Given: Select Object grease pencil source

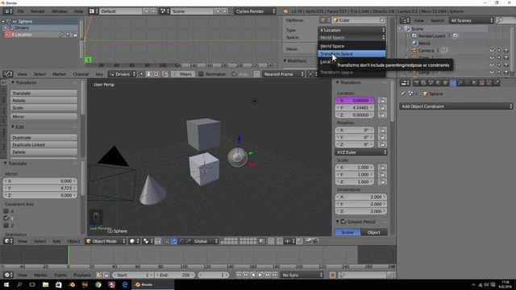Looking at the screenshot, I should point(374,232).
